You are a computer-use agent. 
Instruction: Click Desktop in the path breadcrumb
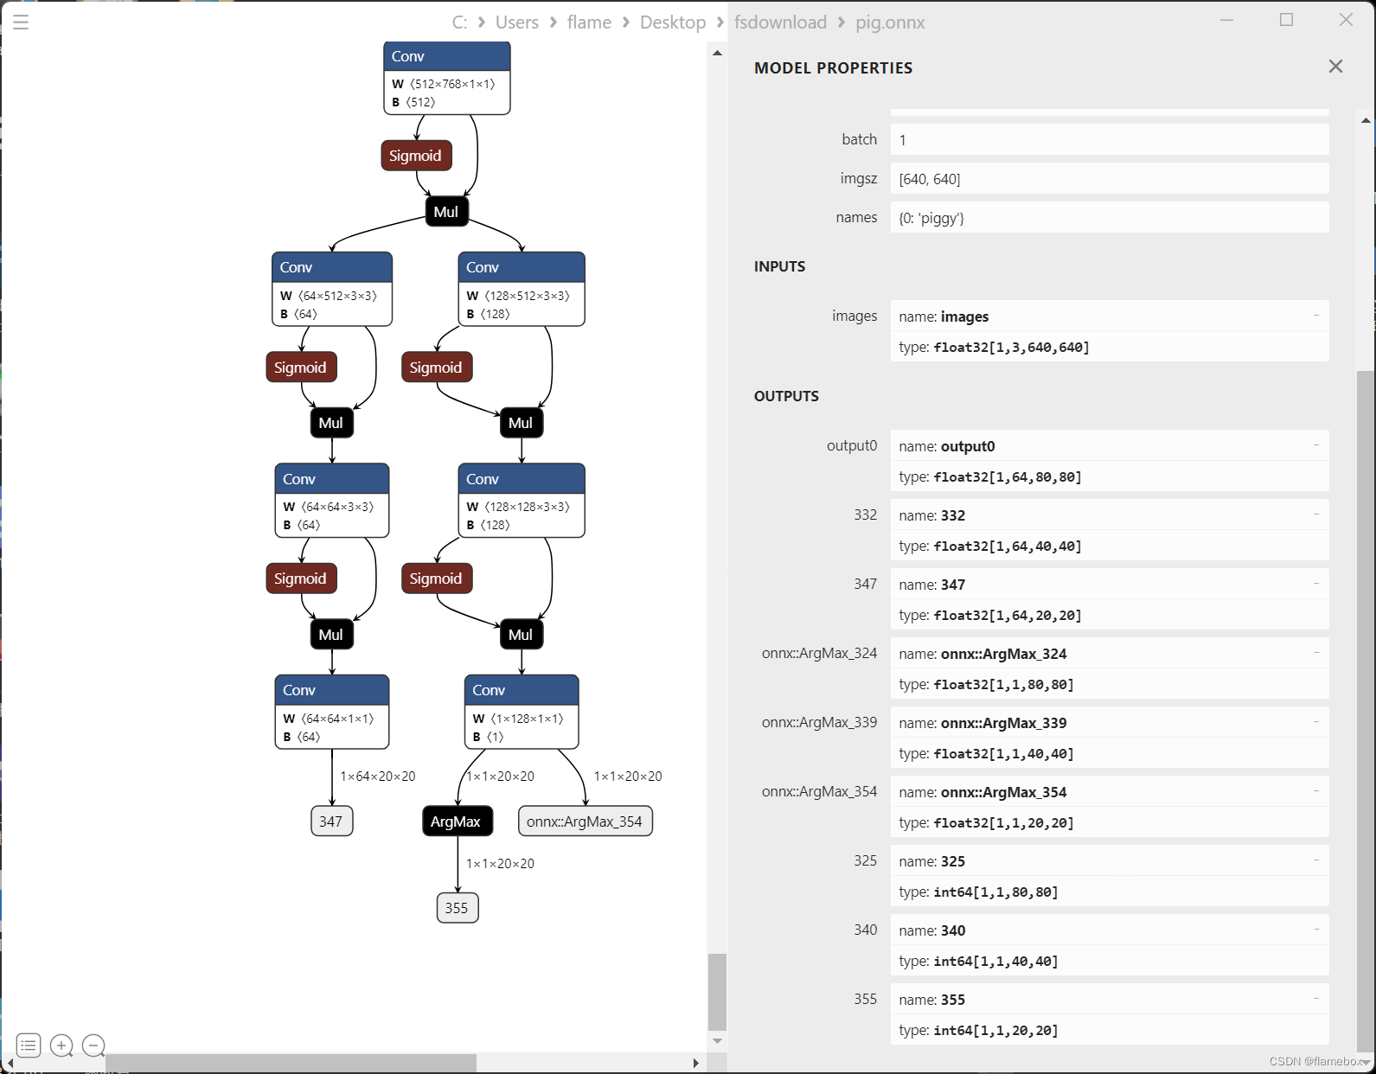point(673,22)
